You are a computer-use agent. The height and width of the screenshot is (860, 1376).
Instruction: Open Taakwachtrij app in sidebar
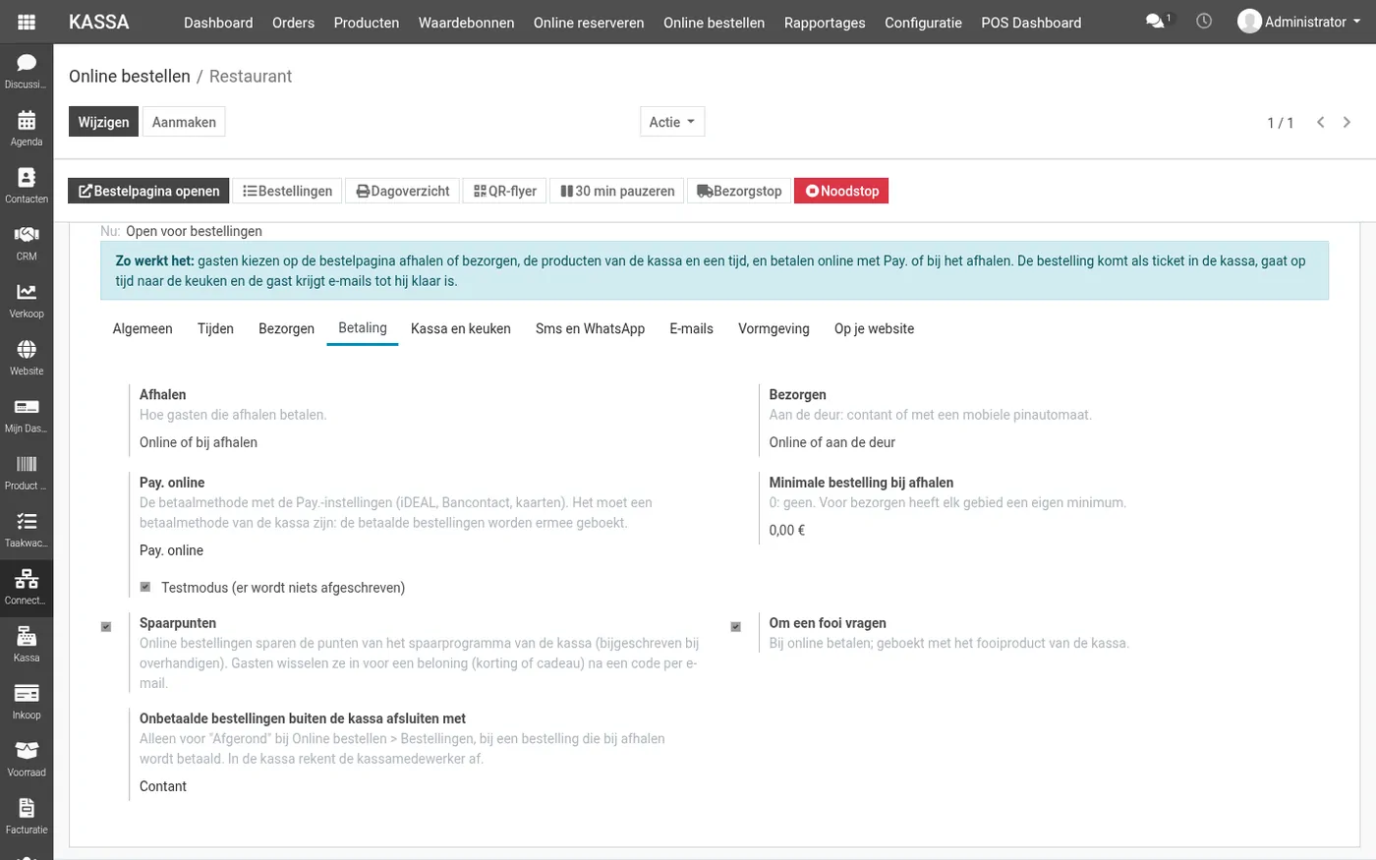coord(27,529)
